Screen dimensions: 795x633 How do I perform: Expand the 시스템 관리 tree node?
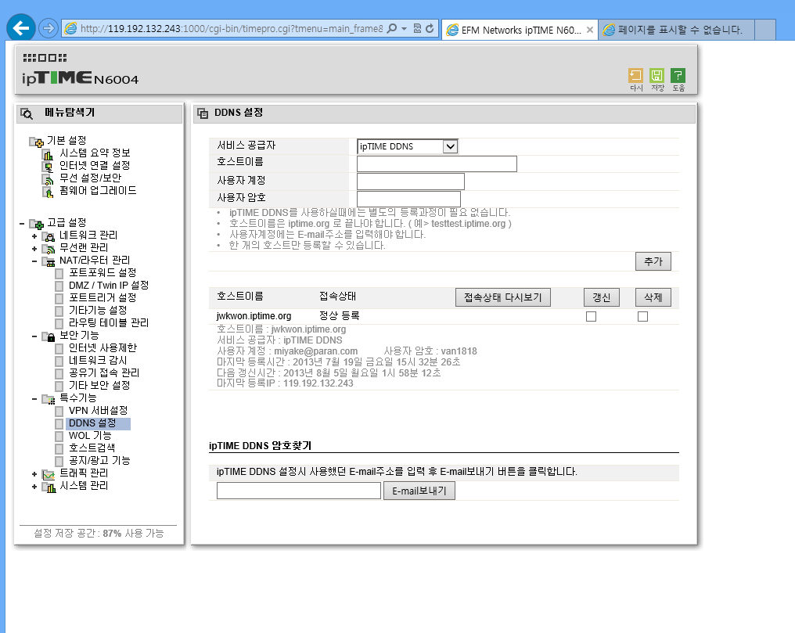click(x=34, y=487)
